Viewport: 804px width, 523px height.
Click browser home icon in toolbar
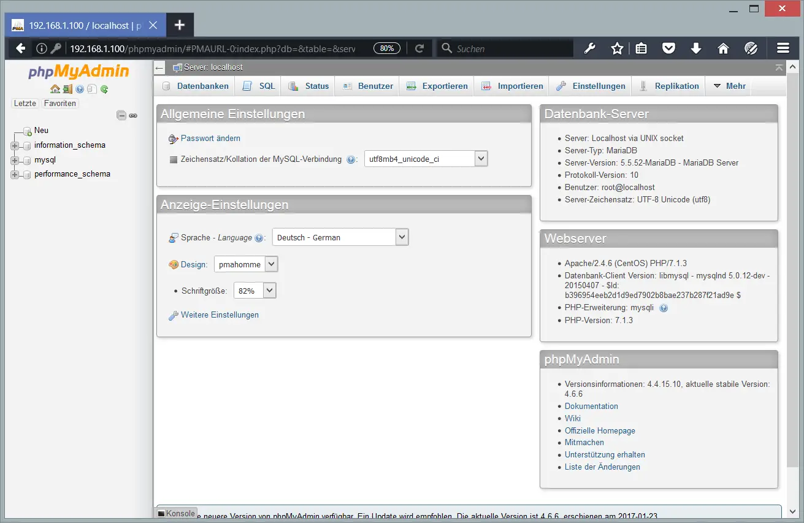(723, 48)
